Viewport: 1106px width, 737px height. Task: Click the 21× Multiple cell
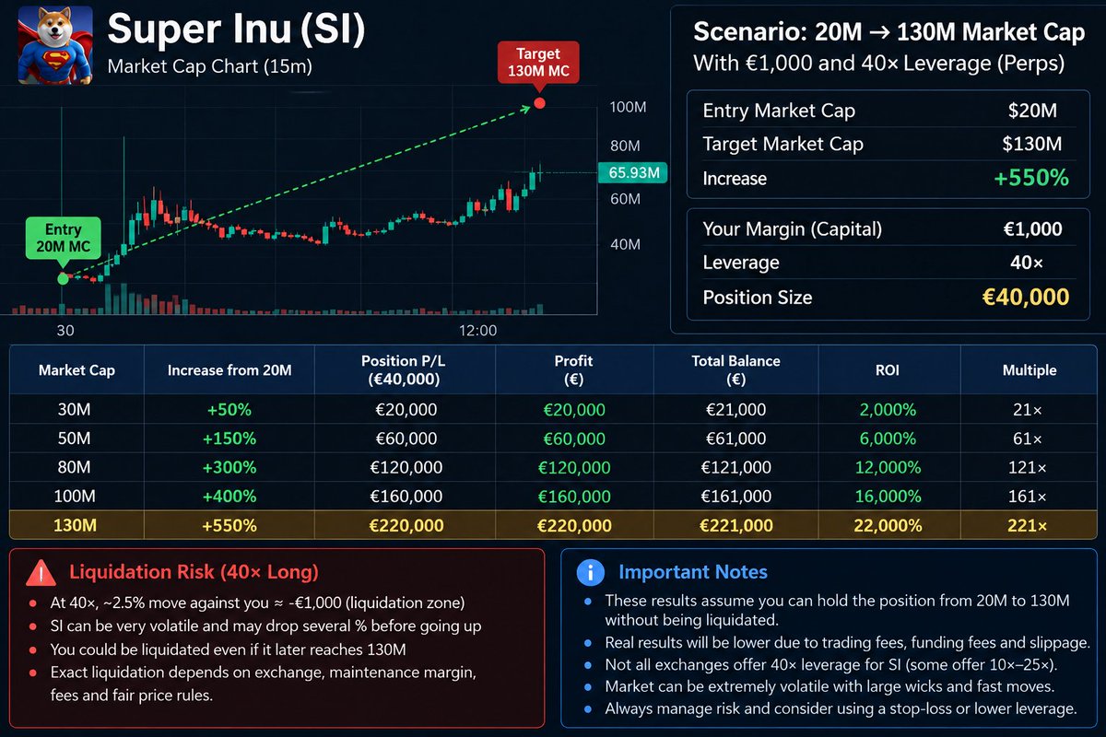click(1028, 410)
